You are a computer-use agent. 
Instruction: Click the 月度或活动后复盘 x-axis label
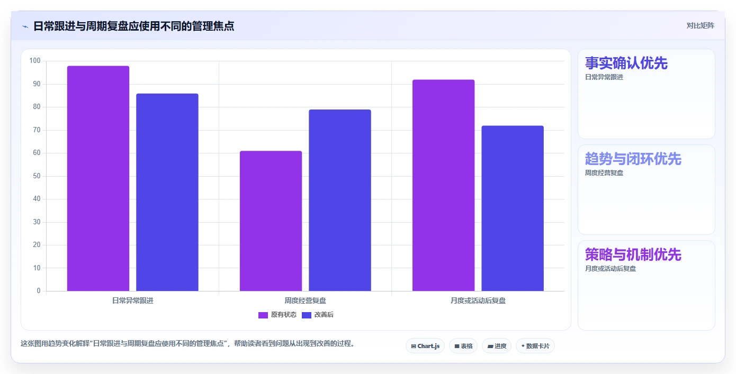point(478,300)
